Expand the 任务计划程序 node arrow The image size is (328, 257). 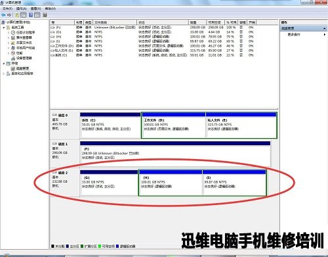tap(9, 32)
